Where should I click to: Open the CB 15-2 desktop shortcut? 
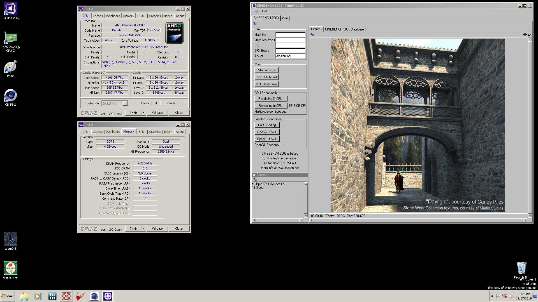tap(10, 97)
